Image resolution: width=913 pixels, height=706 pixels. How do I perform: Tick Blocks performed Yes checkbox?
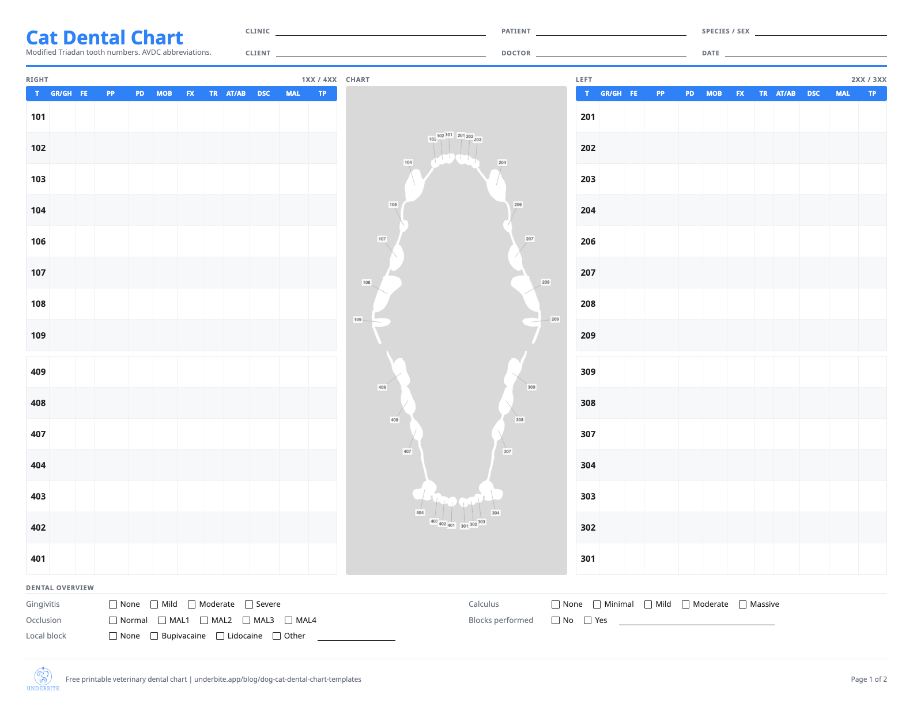(588, 621)
